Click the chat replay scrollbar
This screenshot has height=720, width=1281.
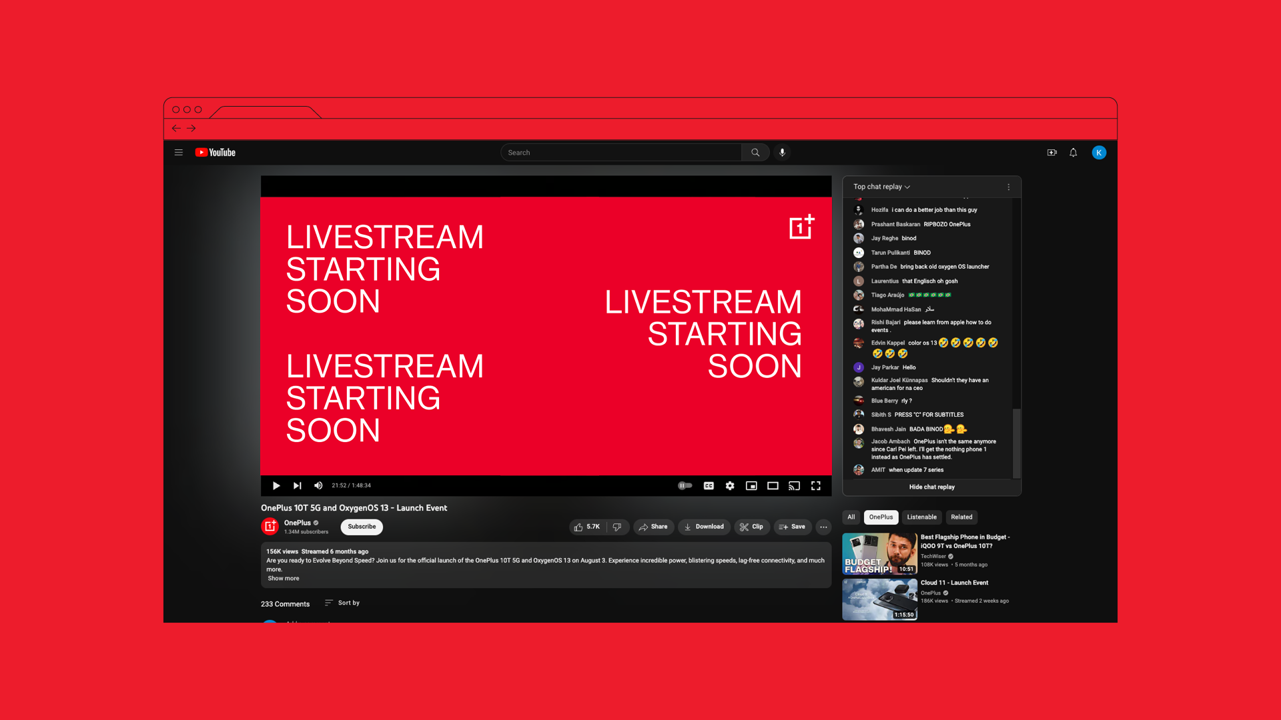tap(1016, 443)
